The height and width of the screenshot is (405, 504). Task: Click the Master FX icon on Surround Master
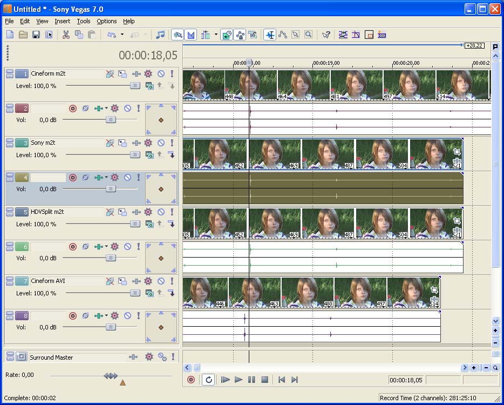coord(133,357)
